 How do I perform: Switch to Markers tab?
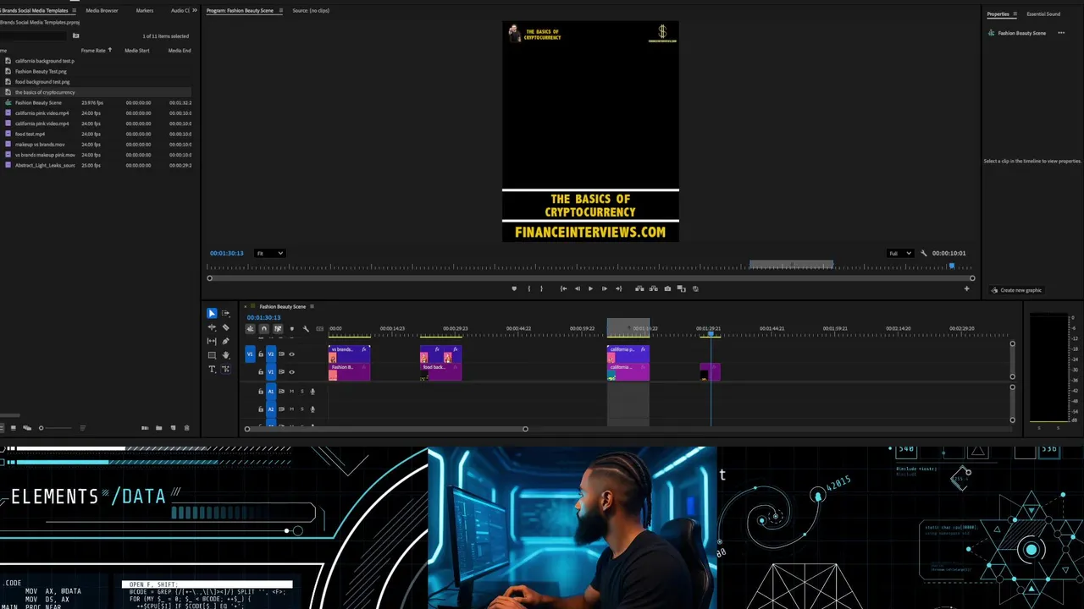(145, 10)
